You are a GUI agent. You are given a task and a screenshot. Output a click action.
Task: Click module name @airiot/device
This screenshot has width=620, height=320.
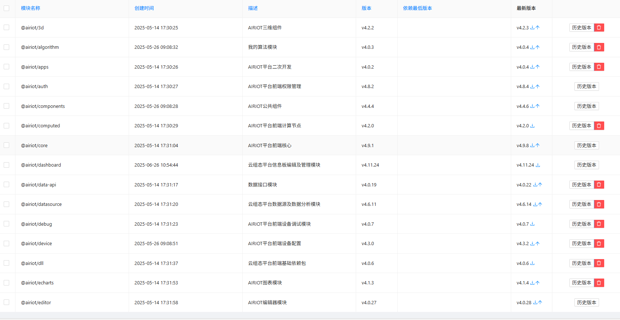(36, 243)
